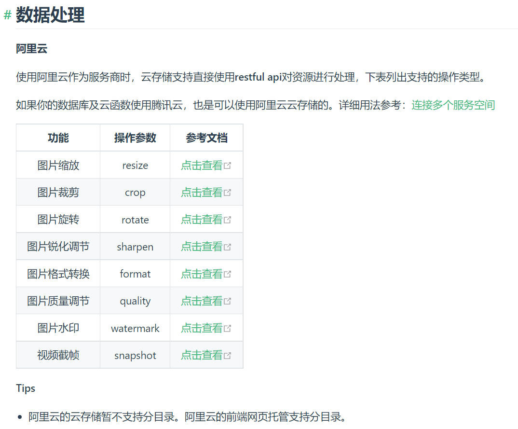518x429 pixels.
Task: Click the rotate parameter cell
Action: click(135, 220)
